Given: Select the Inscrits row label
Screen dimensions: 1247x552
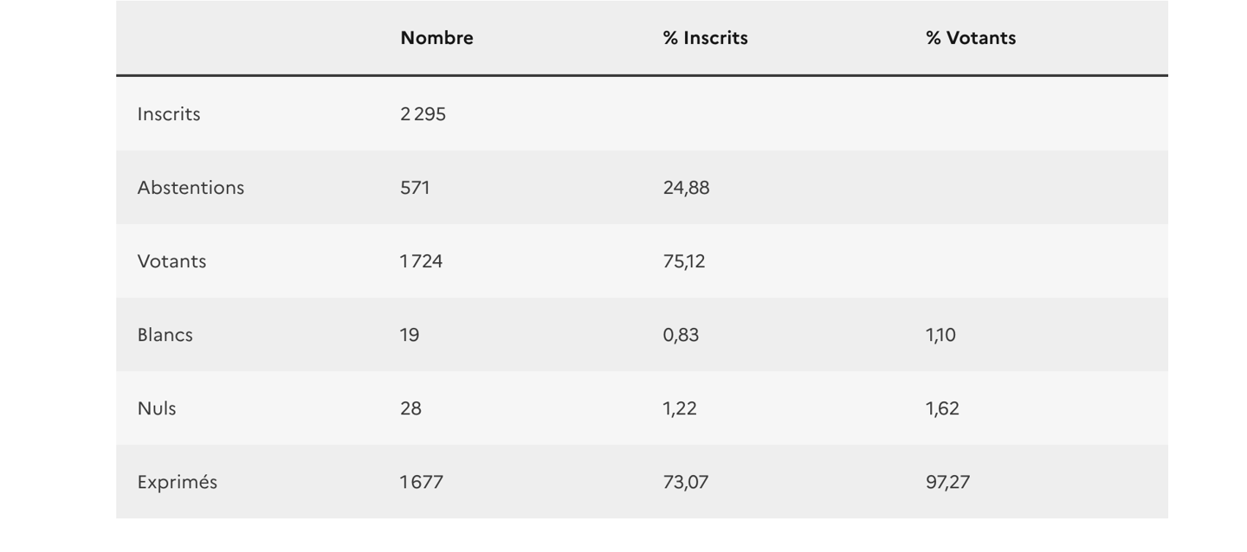Looking at the screenshot, I should pyautogui.click(x=169, y=114).
